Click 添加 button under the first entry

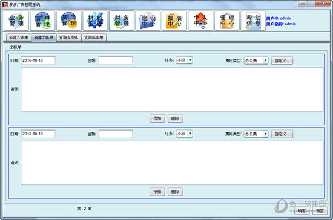click(157, 118)
